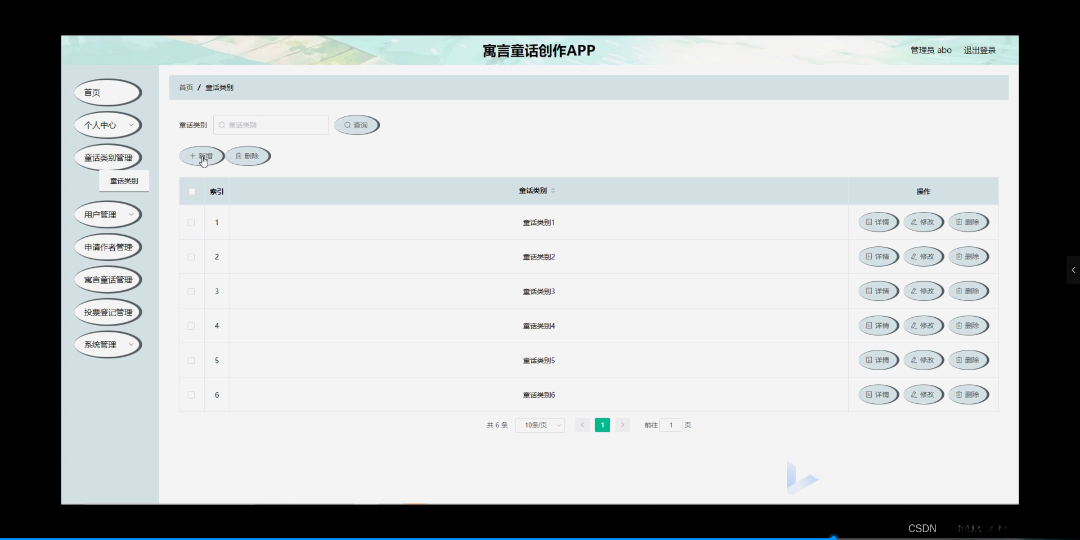Click the 退出登录 link
The image size is (1080, 540).
979,49
